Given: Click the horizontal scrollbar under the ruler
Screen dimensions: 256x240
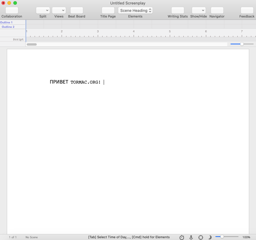Looking at the screenshot, I should pos(32,44).
